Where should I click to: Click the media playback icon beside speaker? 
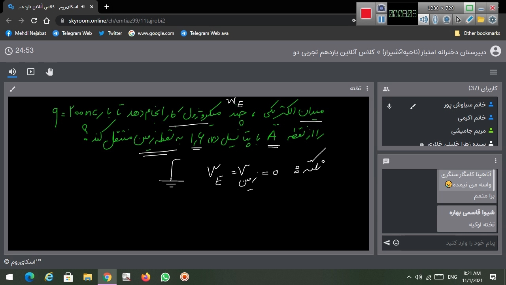tap(31, 72)
